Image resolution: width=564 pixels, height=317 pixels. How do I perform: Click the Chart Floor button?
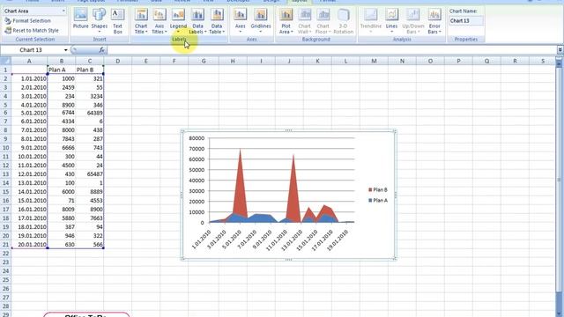323,21
